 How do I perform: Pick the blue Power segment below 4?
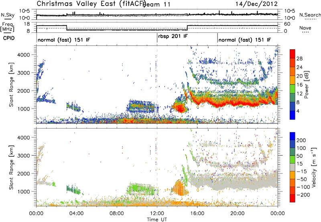(x=293, y=115)
